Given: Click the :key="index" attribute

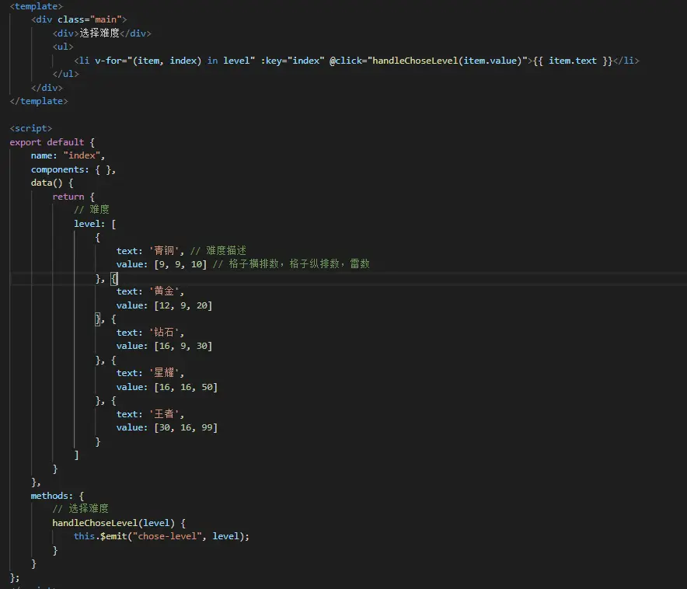Looking at the screenshot, I should coord(293,61).
